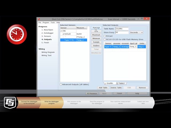
Task: Select the Average processing cell
Action: click(125, 47)
